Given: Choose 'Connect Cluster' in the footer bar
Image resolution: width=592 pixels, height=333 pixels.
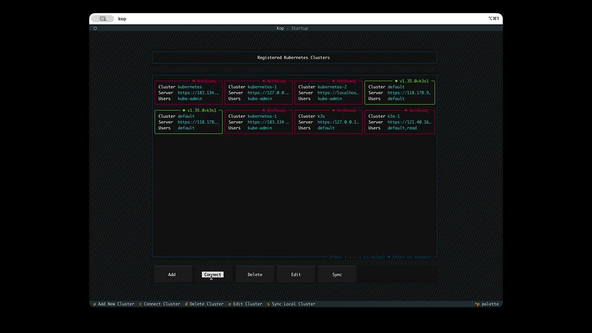Looking at the screenshot, I should coord(160,304).
